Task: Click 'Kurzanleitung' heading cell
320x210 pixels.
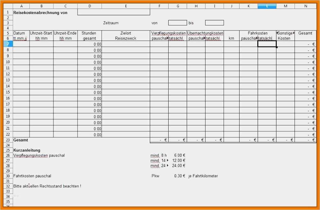Action: [27, 150]
